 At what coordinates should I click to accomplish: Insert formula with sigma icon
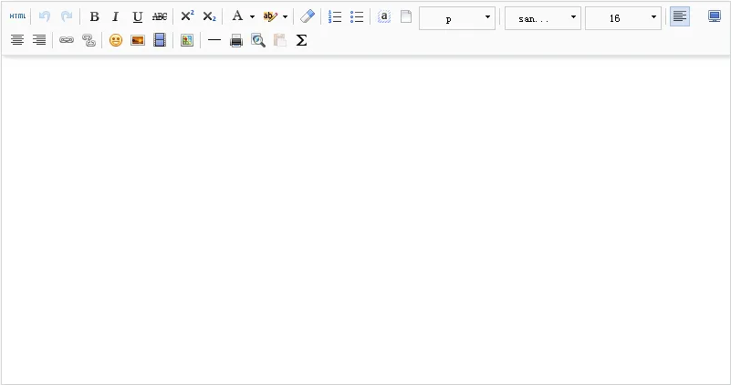coord(302,40)
